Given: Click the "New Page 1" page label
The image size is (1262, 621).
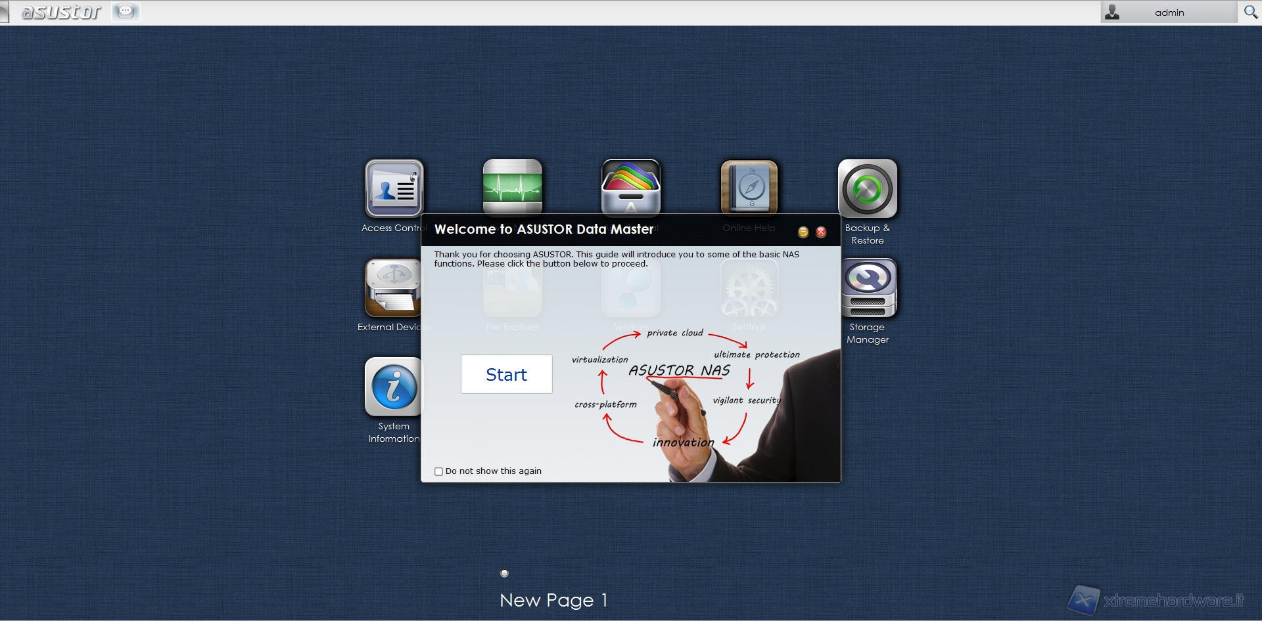Looking at the screenshot, I should (x=553, y=600).
